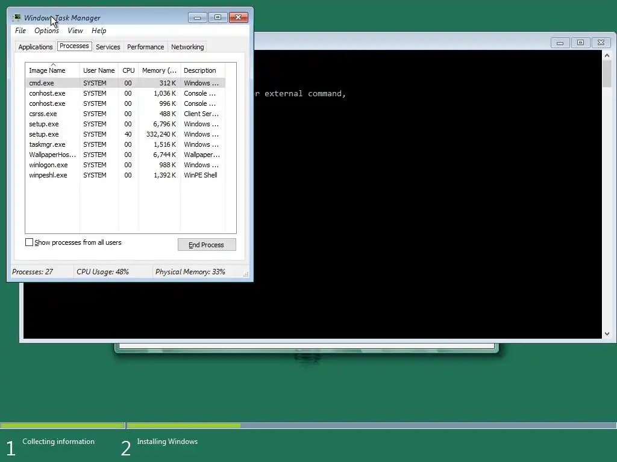The width and height of the screenshot is (617, 462).
Task: Go to the Networking tab
Action: pos(187,47)
